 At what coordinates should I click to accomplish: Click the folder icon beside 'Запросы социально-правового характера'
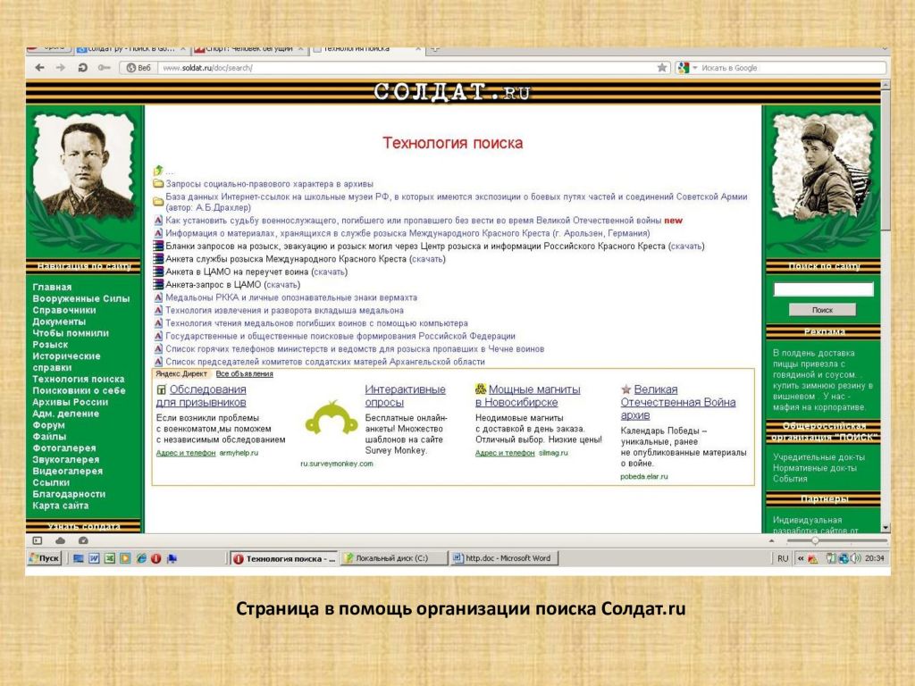(158, 184)
